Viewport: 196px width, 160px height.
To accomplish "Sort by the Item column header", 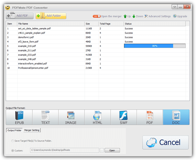I will click(12, 24).
